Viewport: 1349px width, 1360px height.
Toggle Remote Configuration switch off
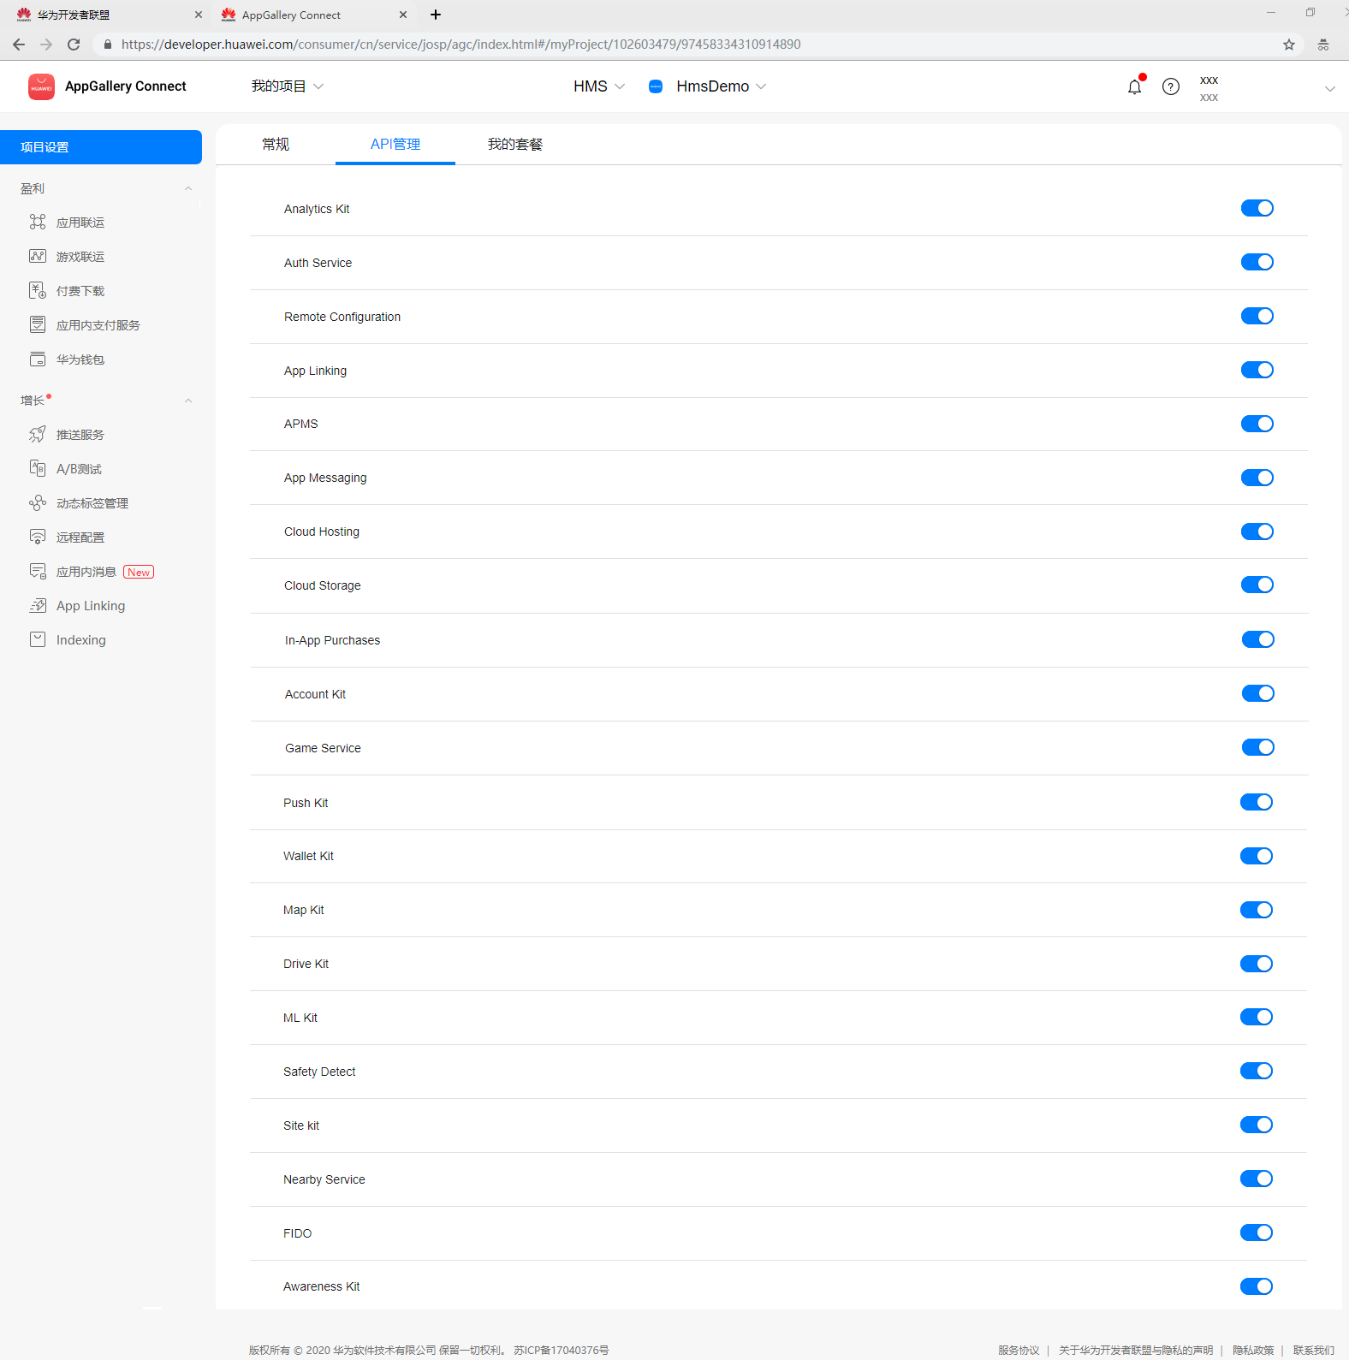pyautogui.click(x=1257, y=317)
